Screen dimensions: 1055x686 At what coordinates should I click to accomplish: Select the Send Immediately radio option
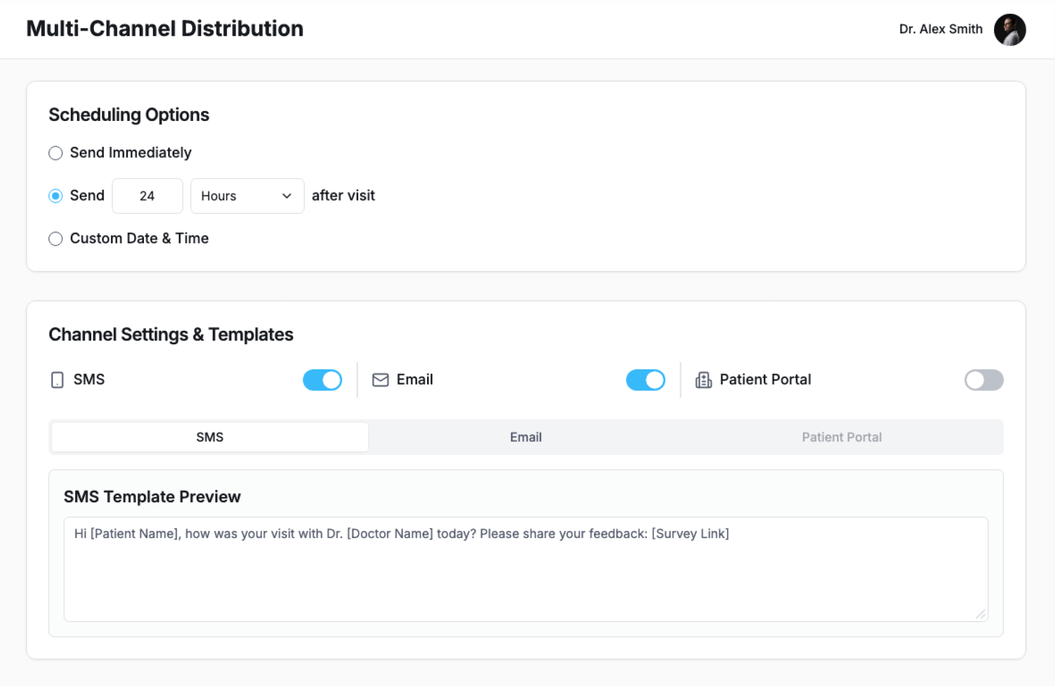(55, 153)
